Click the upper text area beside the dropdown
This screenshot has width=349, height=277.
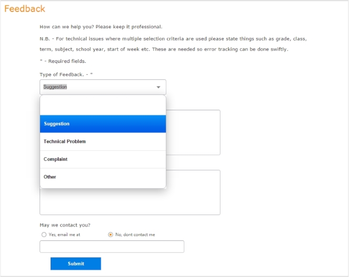pyautogui.click(x=193, y=133)
